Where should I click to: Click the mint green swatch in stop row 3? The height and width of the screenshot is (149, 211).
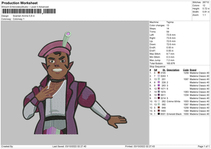coord(159,79)
